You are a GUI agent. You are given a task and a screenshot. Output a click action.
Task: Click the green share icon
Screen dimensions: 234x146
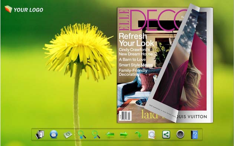[166, 134]
